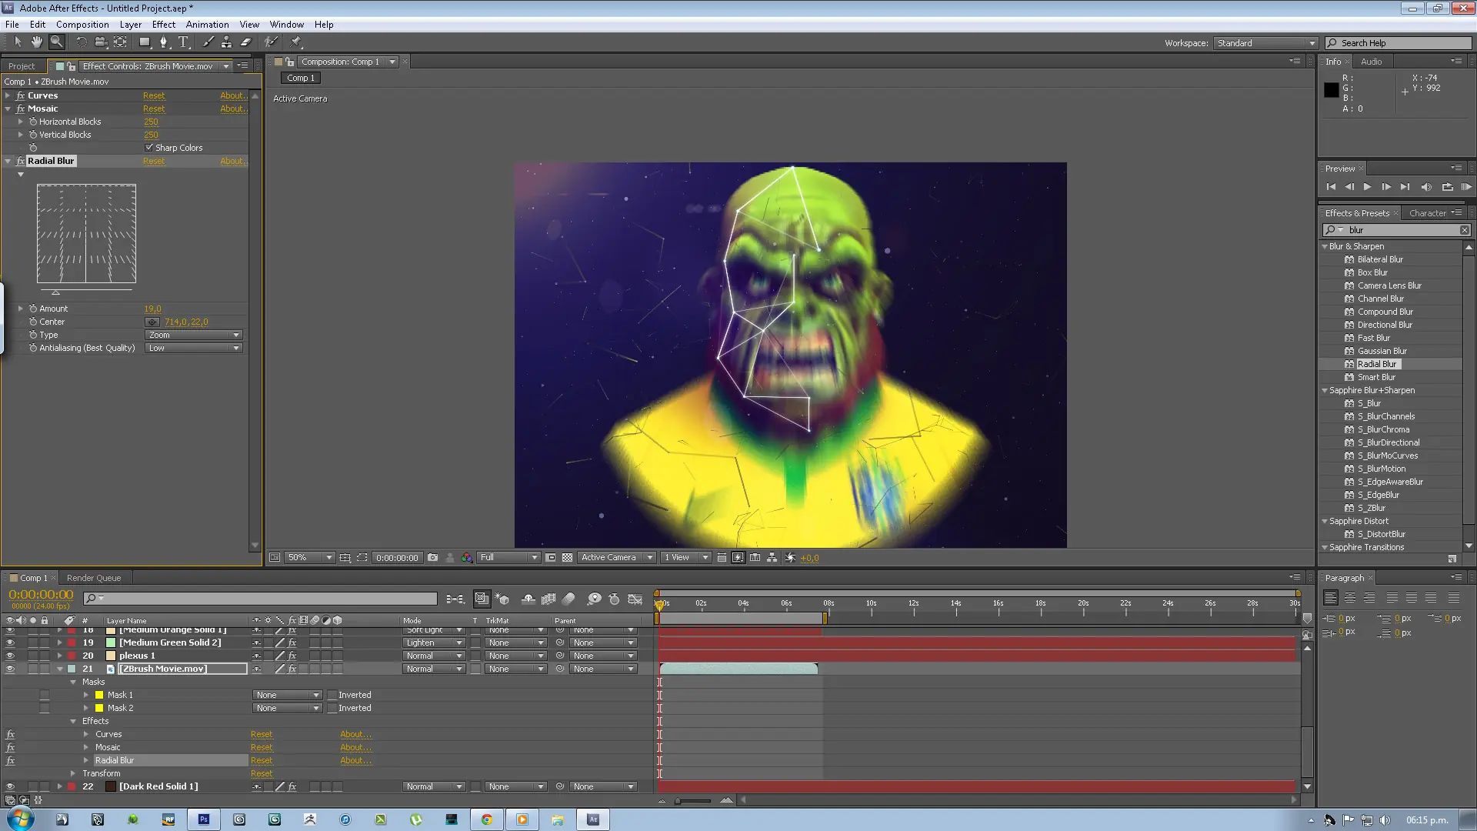Hide the plexus 1 layer
Image resolution: width=1477 pixels, height=831 pixels.
coord(10,656)
